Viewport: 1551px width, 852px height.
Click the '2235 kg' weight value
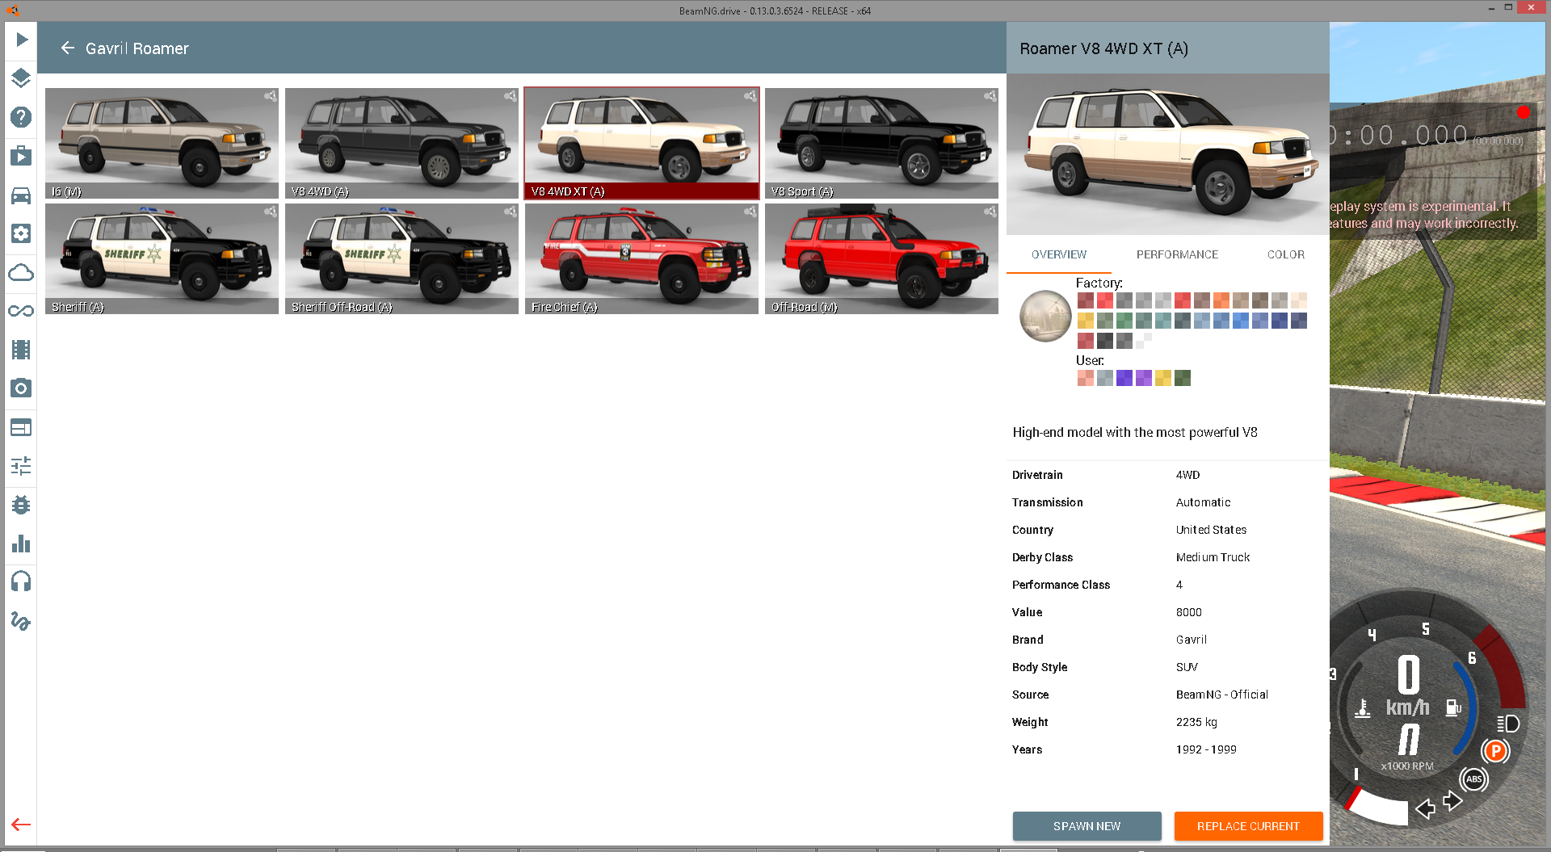coord(1196,722)
